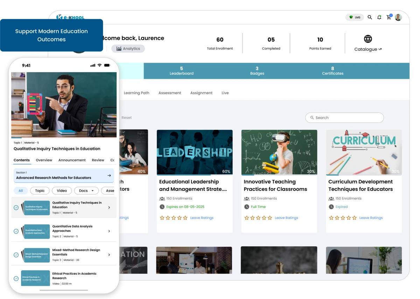The height and width of the screenshot is (299, 420).
Task: Open the Analytics panel for Laurence
Action: coord(128,49)
